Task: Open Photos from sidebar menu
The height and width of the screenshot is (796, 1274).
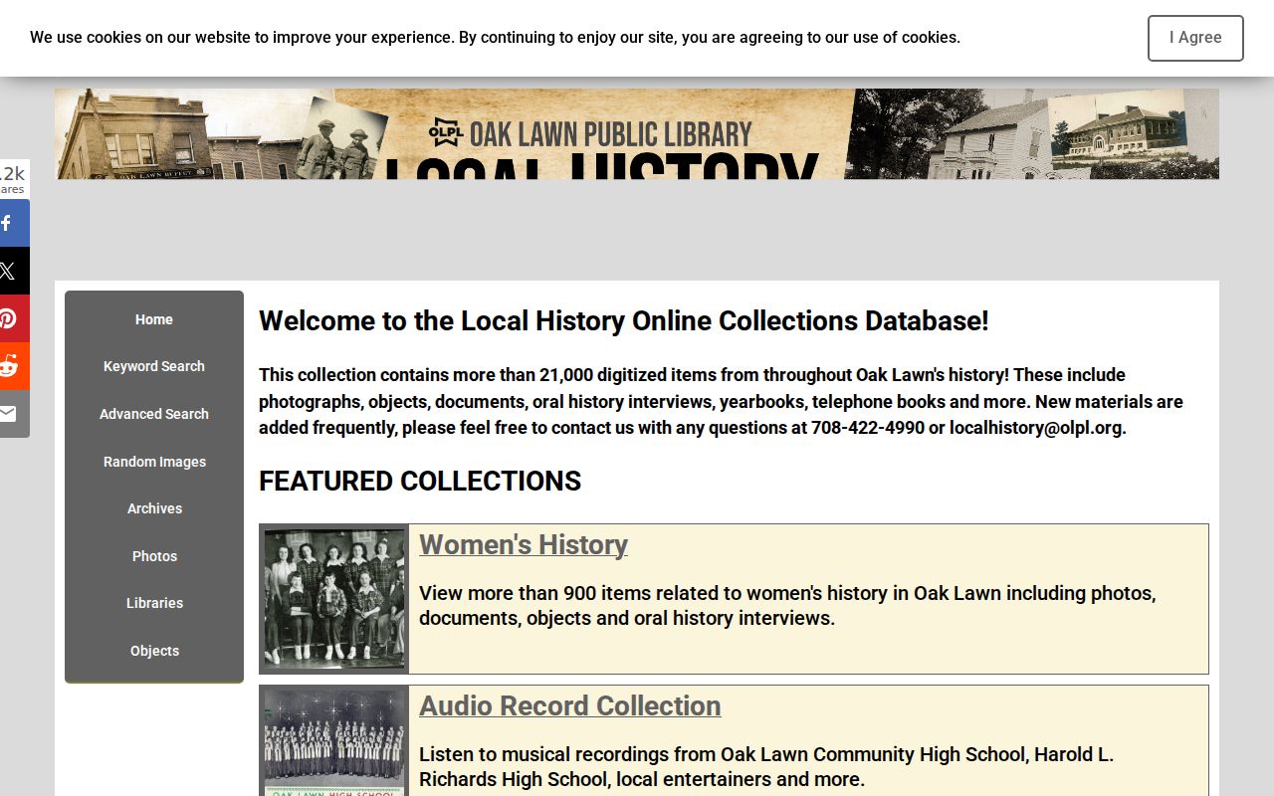Action: click(x=154, y=556)
